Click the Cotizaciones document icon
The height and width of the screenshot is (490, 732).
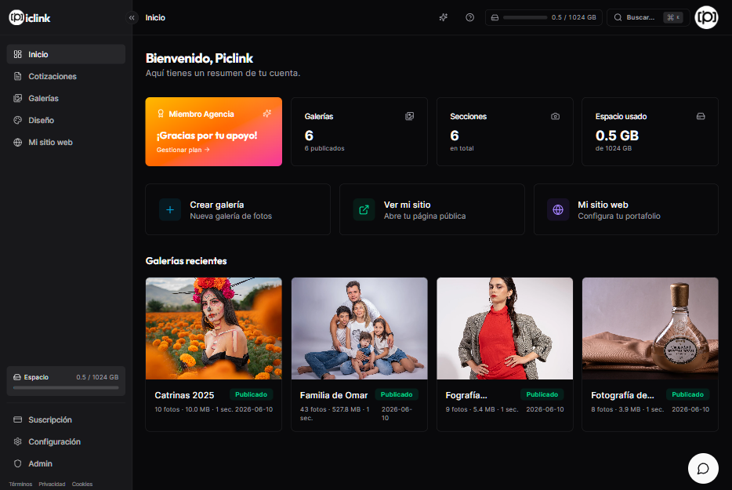pos(18,76)
